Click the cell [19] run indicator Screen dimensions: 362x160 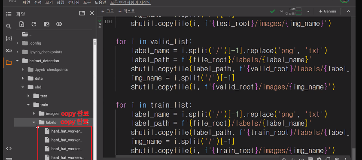click(x=108, y=21)
